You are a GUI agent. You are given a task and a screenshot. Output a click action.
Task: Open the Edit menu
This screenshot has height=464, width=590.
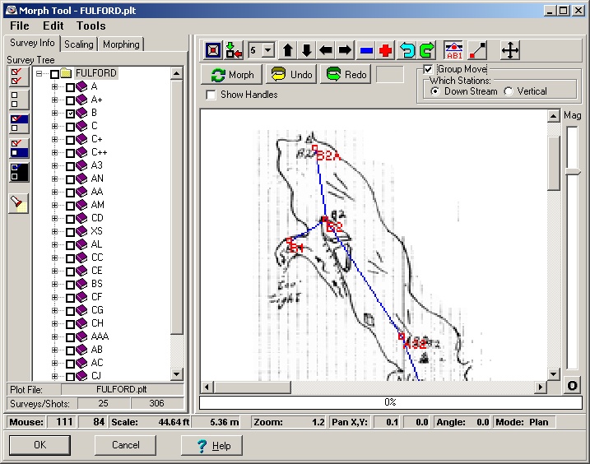pyautogui.click(x=53, y=26)
